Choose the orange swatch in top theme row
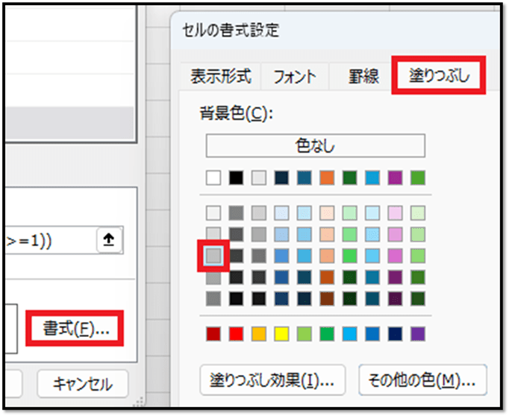 click(327, 178)
